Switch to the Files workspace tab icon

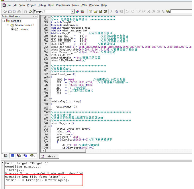point(6,156)
